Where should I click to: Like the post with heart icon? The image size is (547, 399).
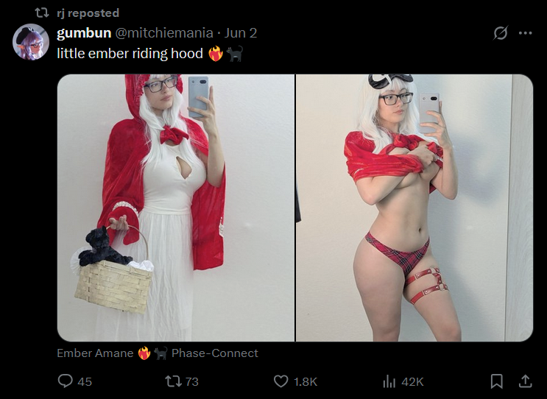click(x=280, y=381)
